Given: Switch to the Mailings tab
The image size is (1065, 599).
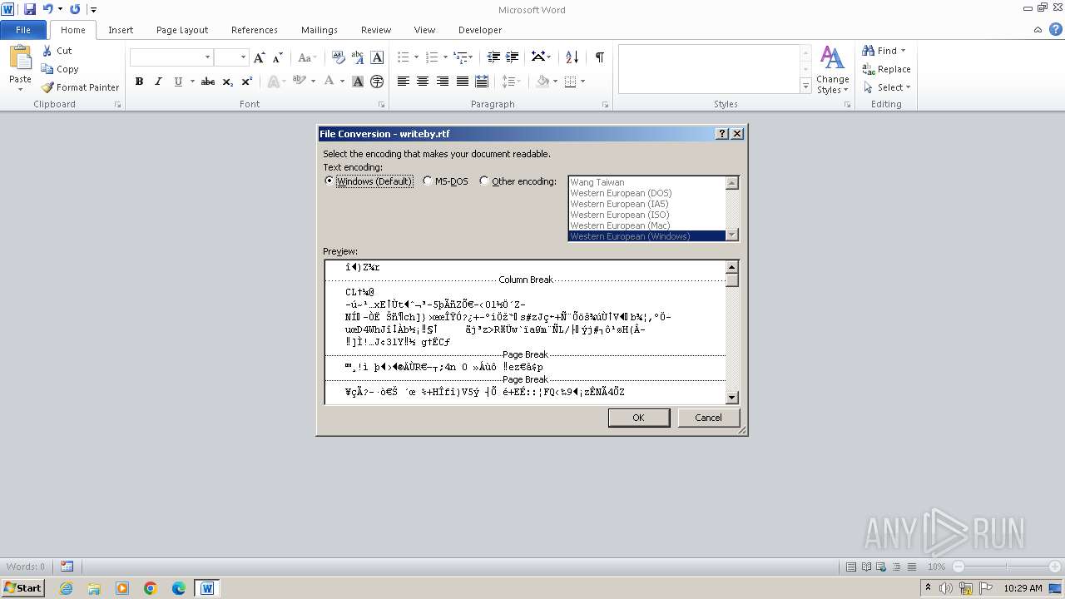Looking at the screenshot, I should [x=319, y=30].
